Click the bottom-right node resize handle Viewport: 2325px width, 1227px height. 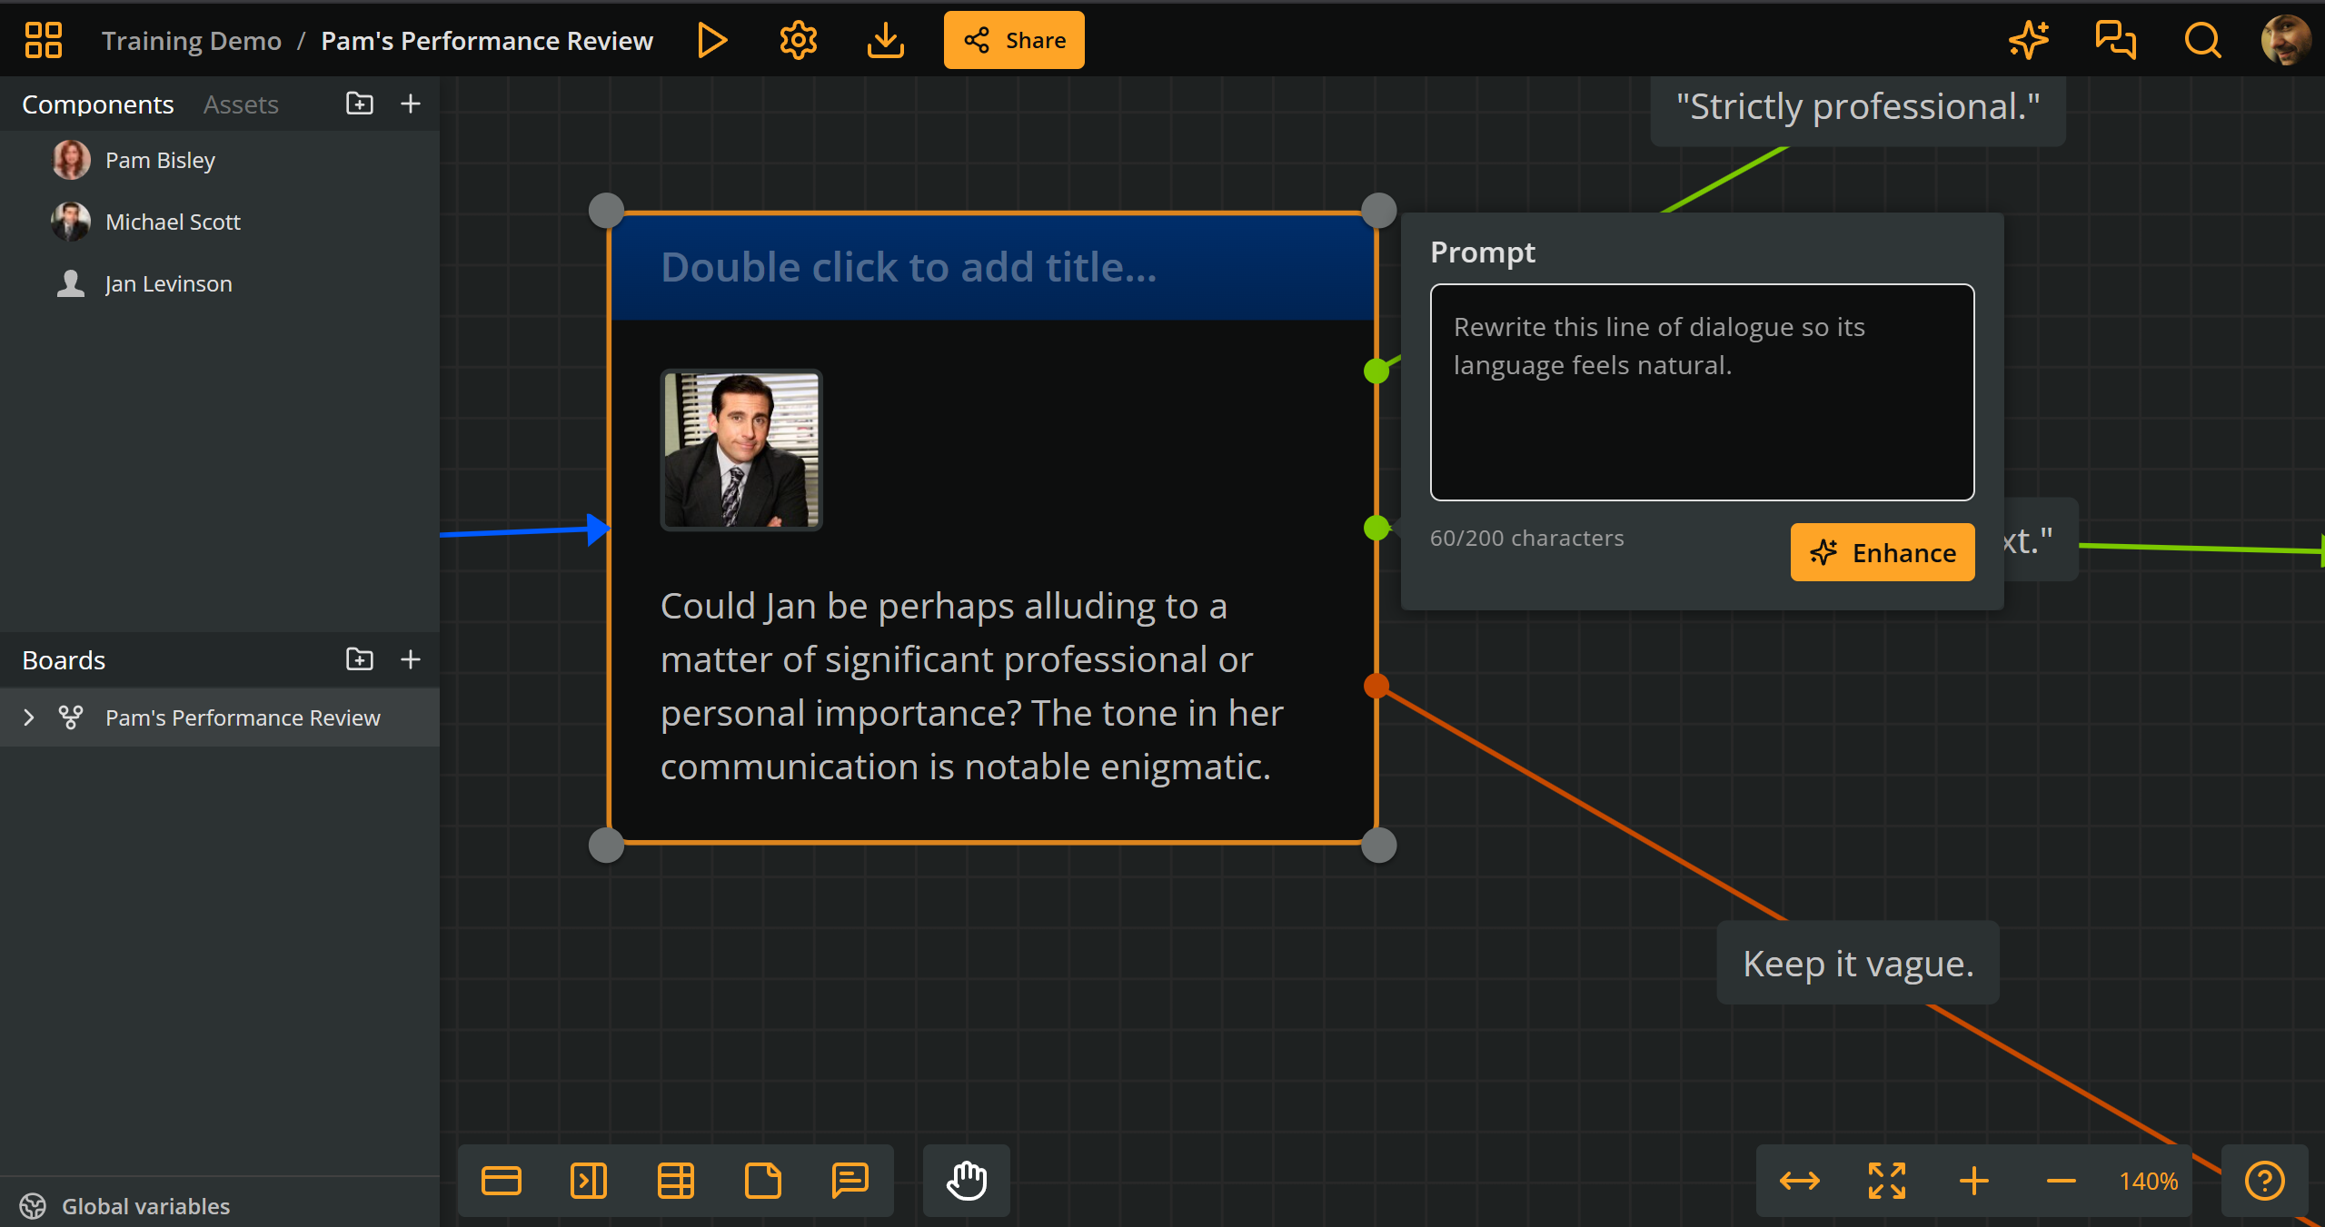1378,846
